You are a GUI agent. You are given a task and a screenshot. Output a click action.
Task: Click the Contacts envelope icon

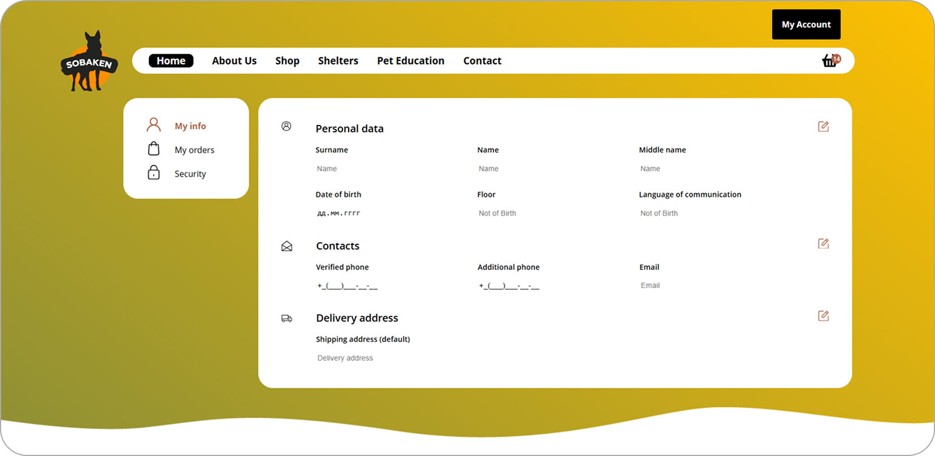287,246
